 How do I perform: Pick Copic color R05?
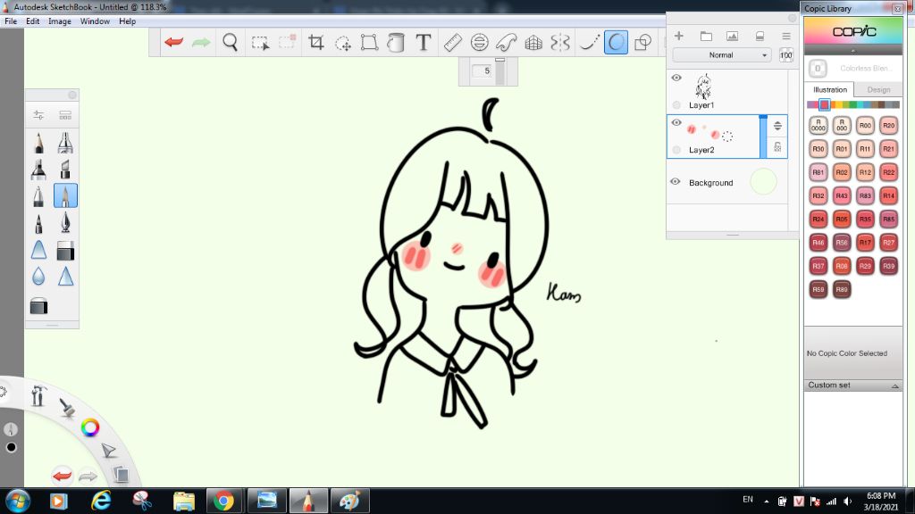[x=842, y=220]
